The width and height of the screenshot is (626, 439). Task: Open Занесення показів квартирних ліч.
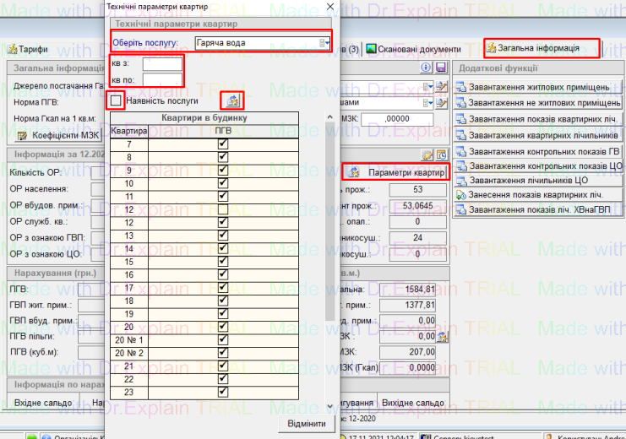[536, 195]
